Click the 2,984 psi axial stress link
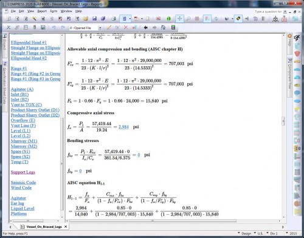The image size is (304, 238). pyautogui.click(x=123, y=127)
